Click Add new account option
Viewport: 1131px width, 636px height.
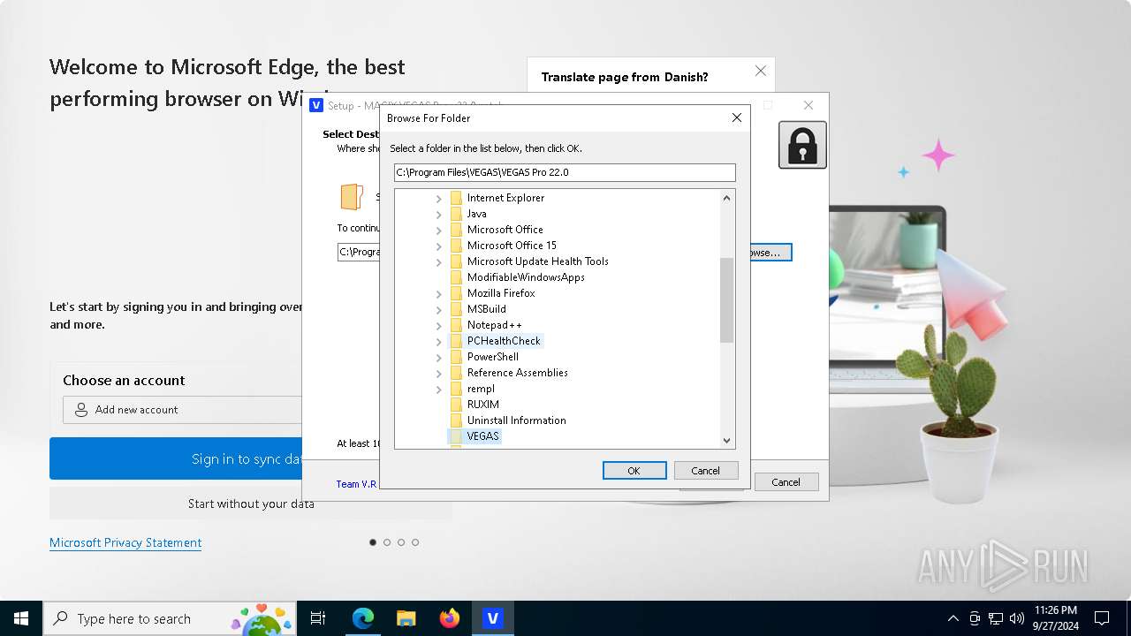(182, 410)
